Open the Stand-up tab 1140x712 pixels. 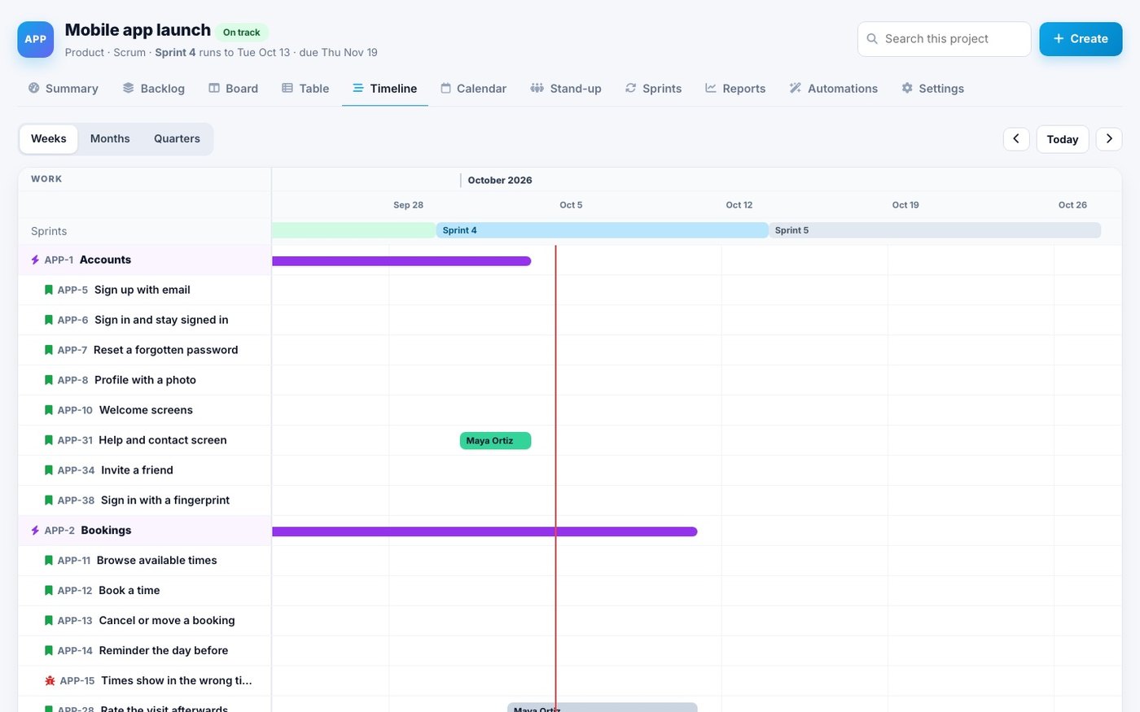pos(566,89)
